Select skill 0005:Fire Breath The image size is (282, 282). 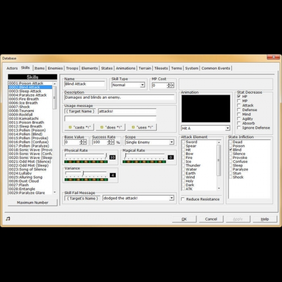click(x=30, y=99)
